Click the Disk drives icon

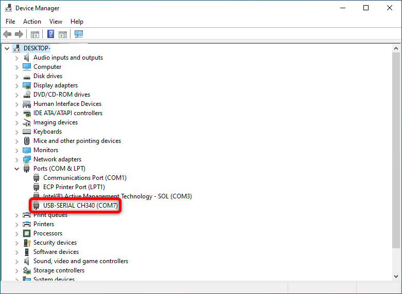[27, 76]
